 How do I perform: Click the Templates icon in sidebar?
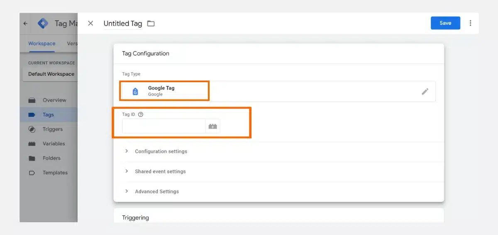pos(32,173)
